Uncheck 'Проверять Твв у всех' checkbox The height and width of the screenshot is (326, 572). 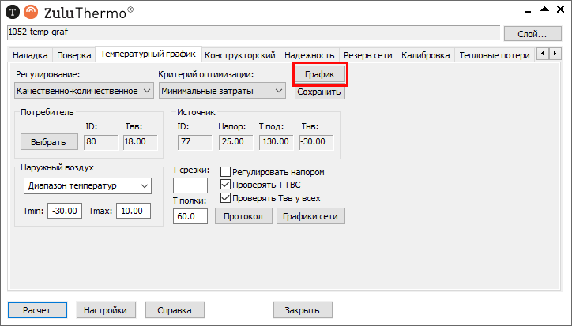pos(226,197)
